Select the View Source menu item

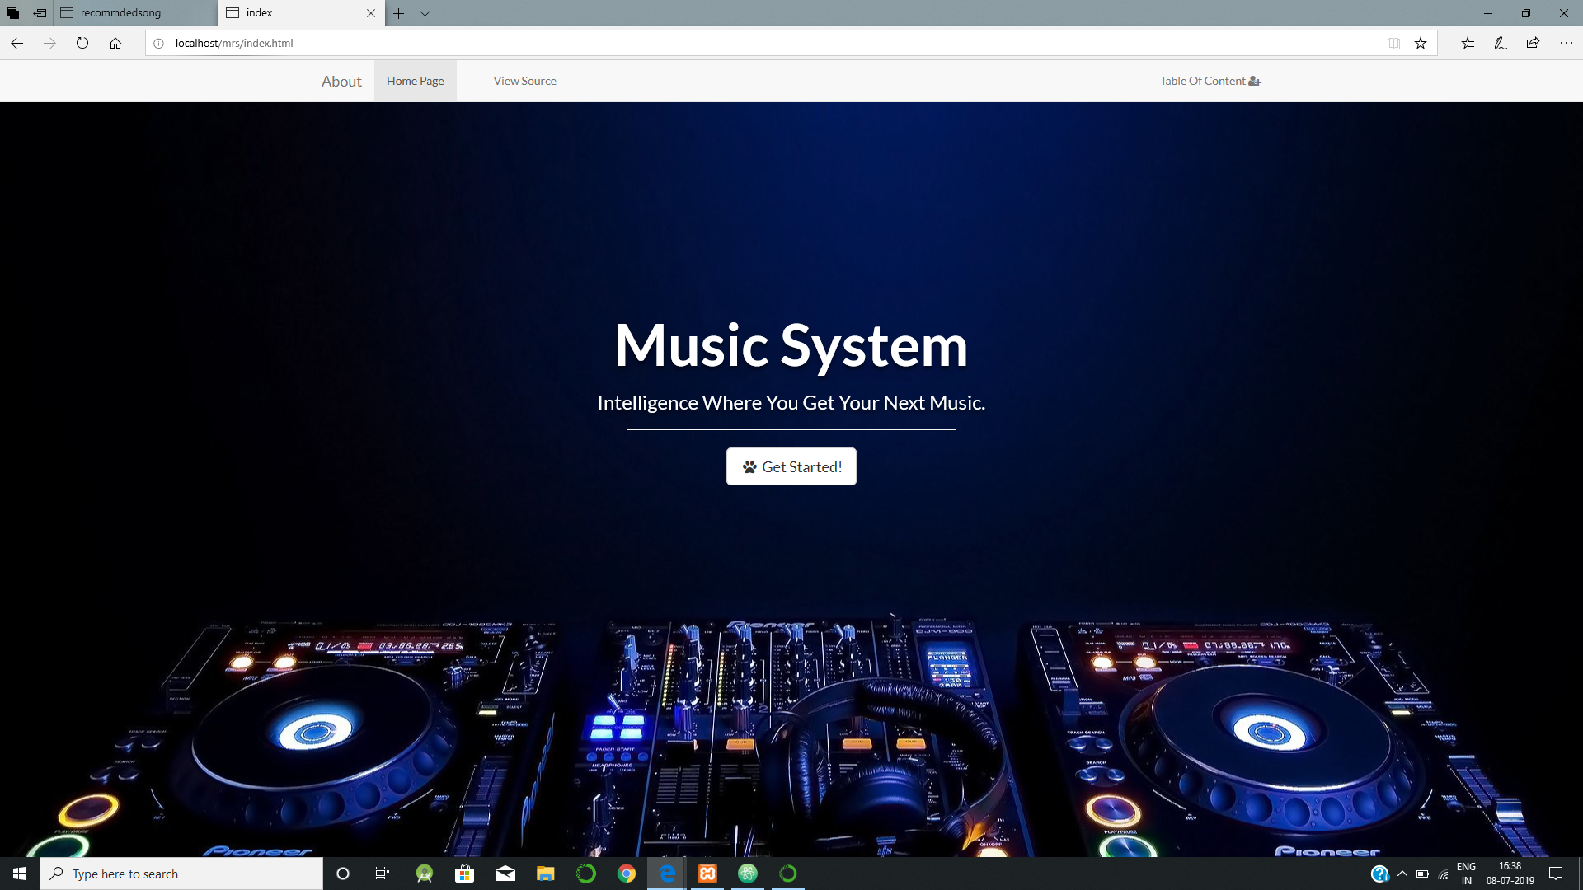click(524, 81)
